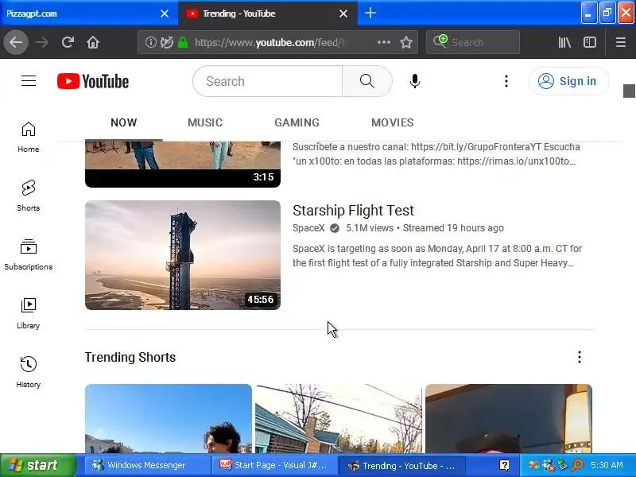
Task: Click the page scrollbar thumb
Action: coord(629,91)
